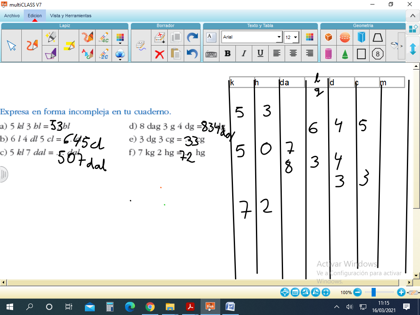Click the fit page width view button

point(295,292)
